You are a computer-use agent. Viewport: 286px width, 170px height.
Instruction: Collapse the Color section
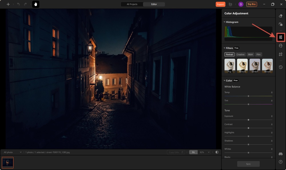coord(224,80)
